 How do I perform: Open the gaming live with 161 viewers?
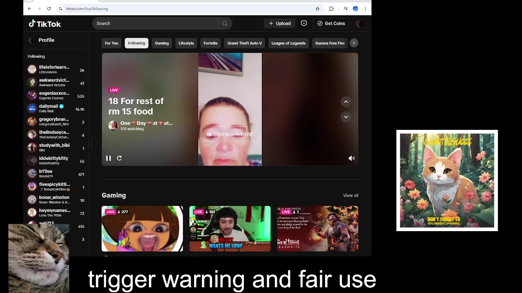click(x=230, y=229)
